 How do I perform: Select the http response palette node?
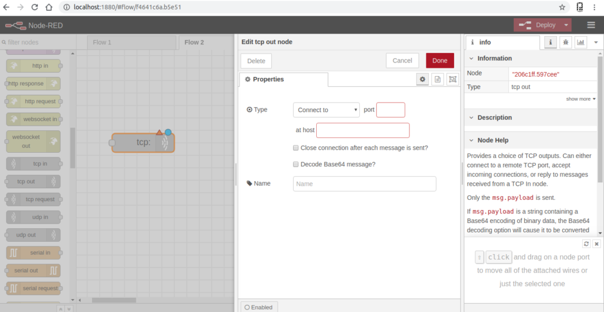coord(34,84)
